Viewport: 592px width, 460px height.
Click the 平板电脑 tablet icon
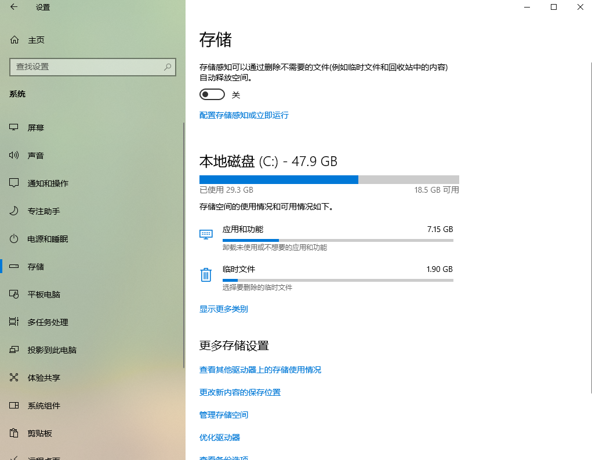[x=13, y=295]
